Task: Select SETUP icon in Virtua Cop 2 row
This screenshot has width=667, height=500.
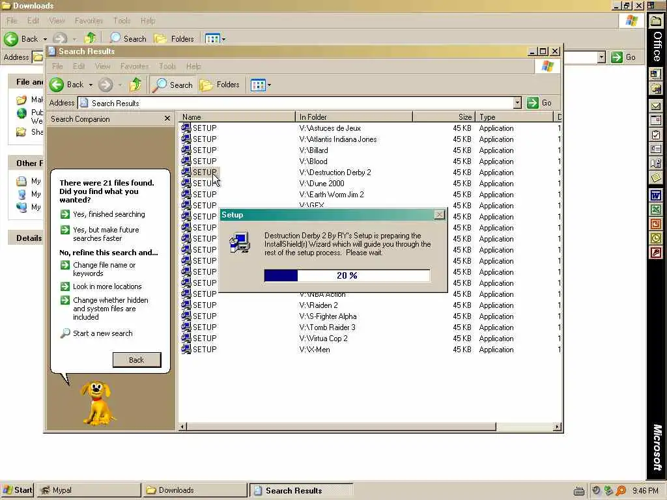Action: tap(186, 338)
